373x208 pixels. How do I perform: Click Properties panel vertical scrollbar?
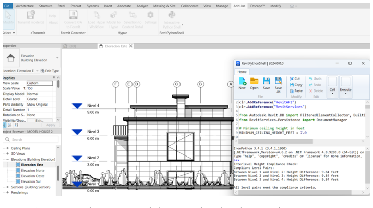point(58,84)
